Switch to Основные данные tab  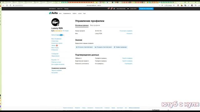[82, 26]
